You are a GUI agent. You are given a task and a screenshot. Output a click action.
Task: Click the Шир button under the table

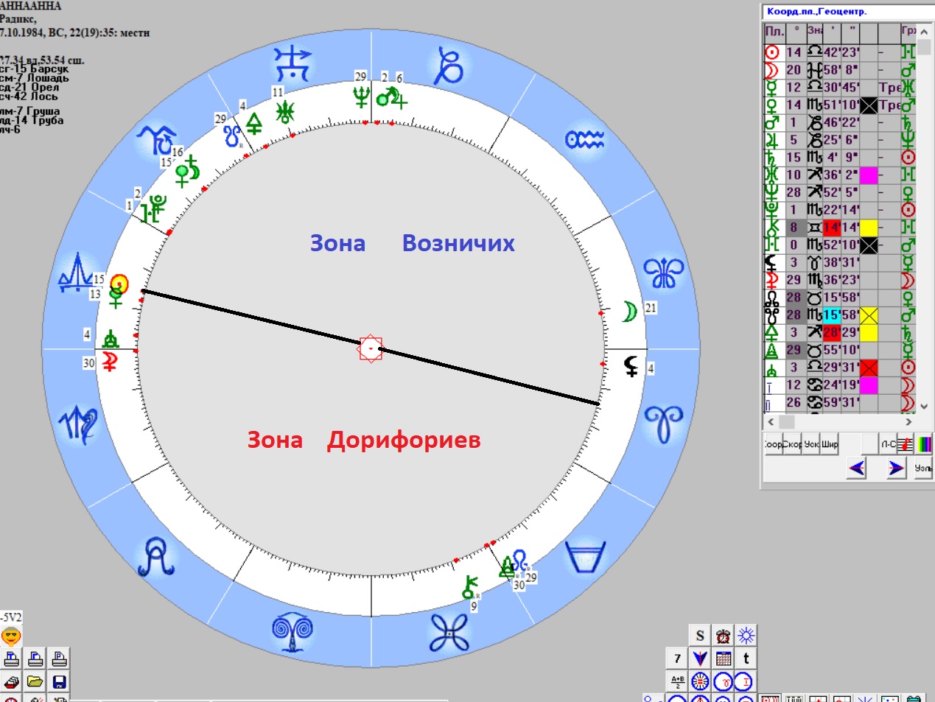(830, 444)
